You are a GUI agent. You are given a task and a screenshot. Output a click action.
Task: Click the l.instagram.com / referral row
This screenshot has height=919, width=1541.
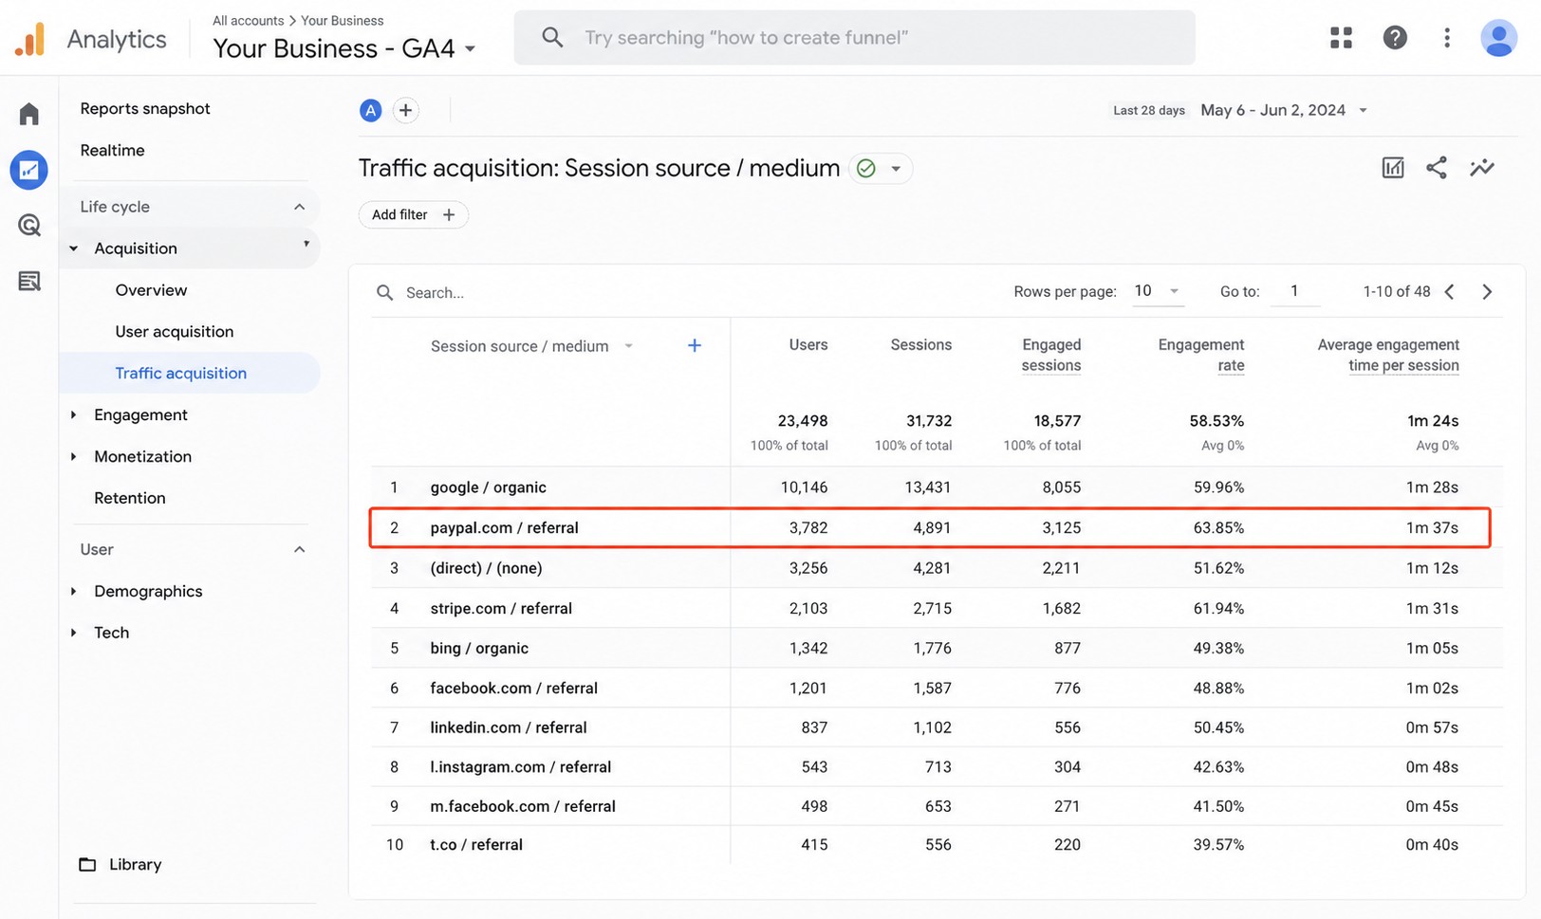coord(937,766)
